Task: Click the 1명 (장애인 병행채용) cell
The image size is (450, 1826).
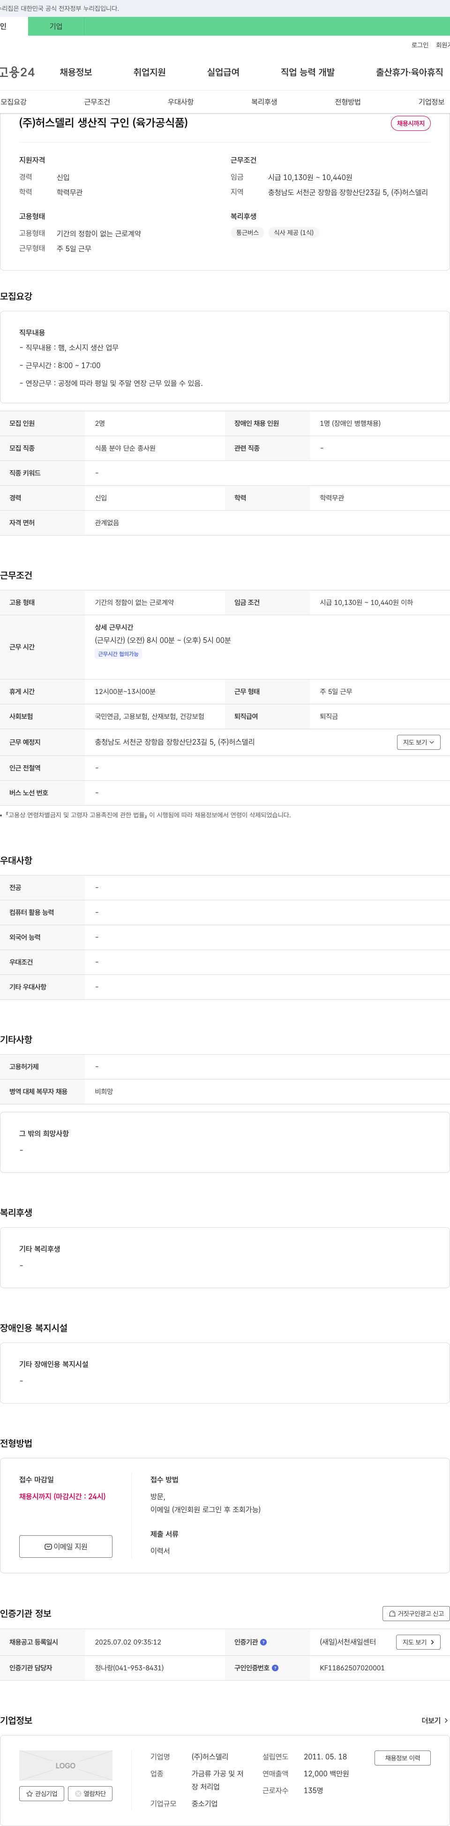Action: click(350, 423)
